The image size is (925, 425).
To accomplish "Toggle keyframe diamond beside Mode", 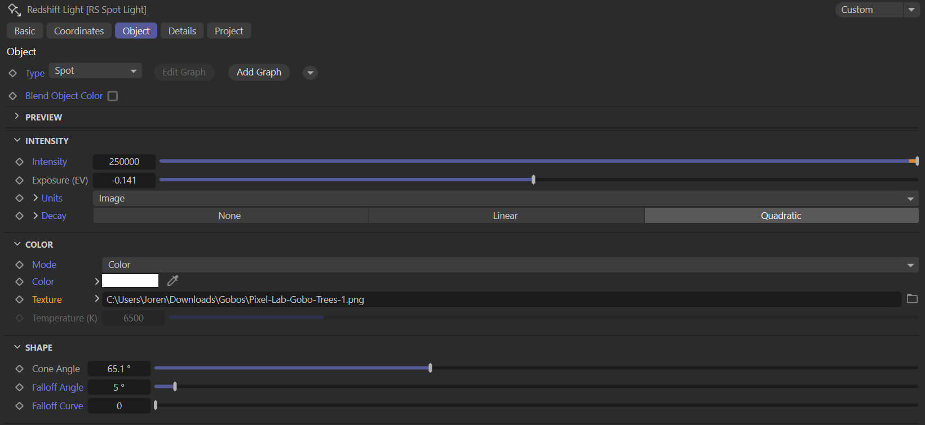I will 19,265.
